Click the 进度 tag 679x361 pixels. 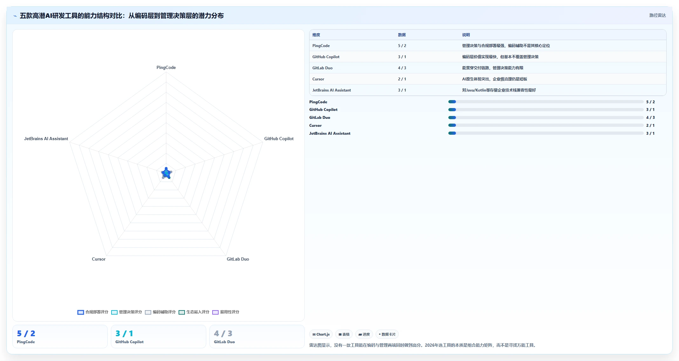(364, 334)
